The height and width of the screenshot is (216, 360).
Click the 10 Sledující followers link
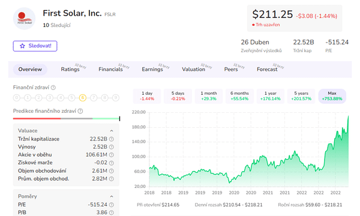point(57,25)
